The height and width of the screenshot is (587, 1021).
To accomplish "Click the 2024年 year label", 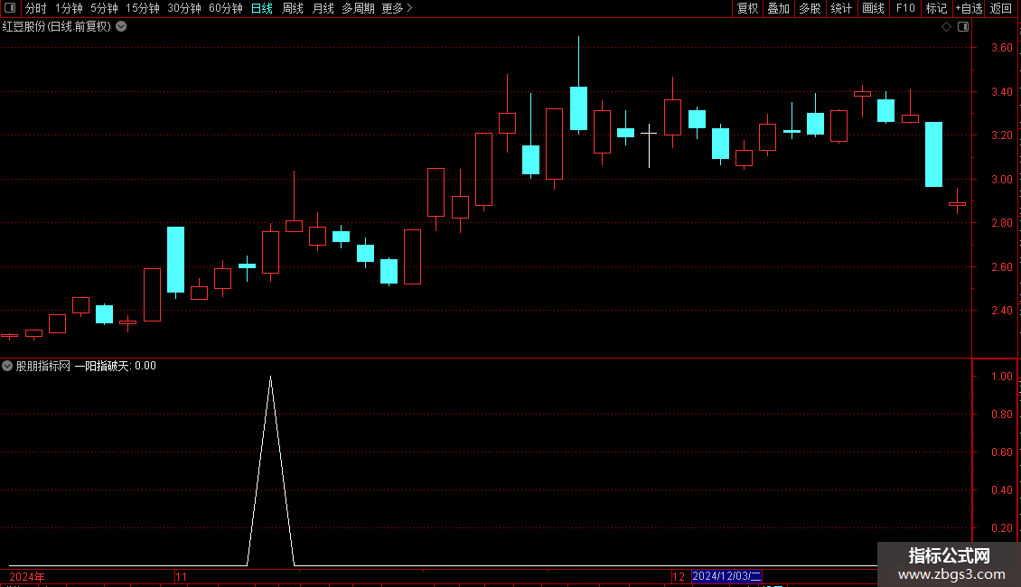I will (27, 576).
